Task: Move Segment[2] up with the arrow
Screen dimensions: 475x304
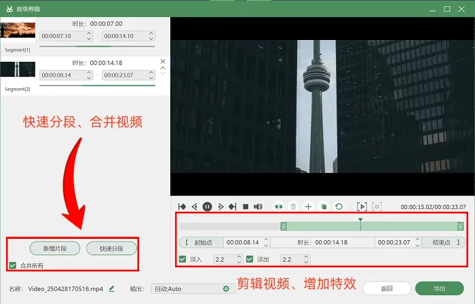Action: click(163, 68)
